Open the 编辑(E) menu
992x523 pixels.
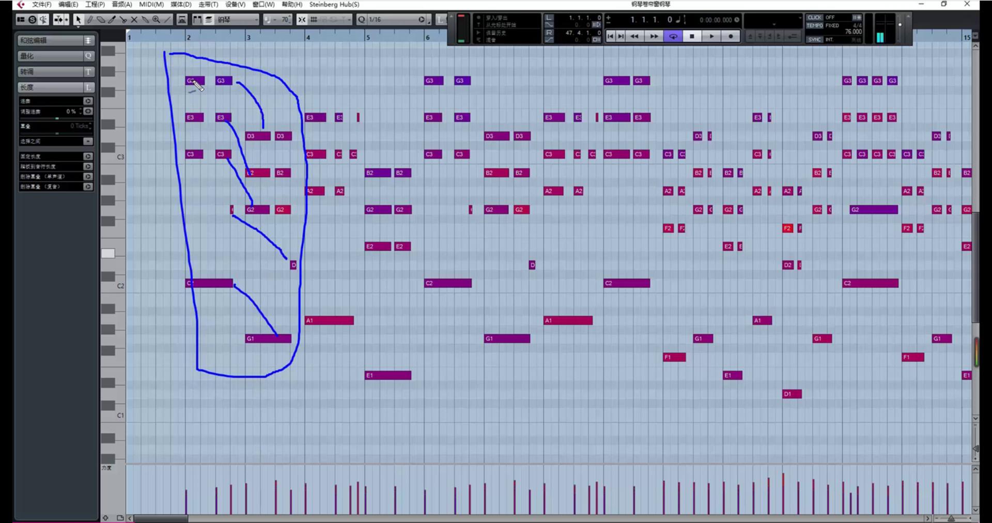[x=68, y=4]
